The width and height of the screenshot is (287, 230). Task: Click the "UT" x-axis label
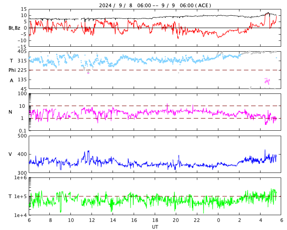click(155, 227)
